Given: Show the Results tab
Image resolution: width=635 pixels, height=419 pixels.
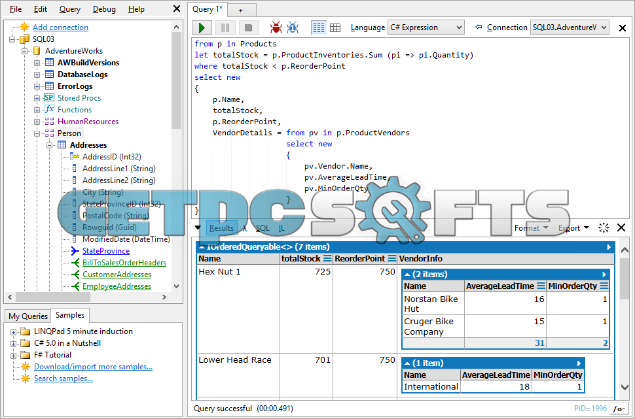Looking at the screenshot, I should 221,227.
